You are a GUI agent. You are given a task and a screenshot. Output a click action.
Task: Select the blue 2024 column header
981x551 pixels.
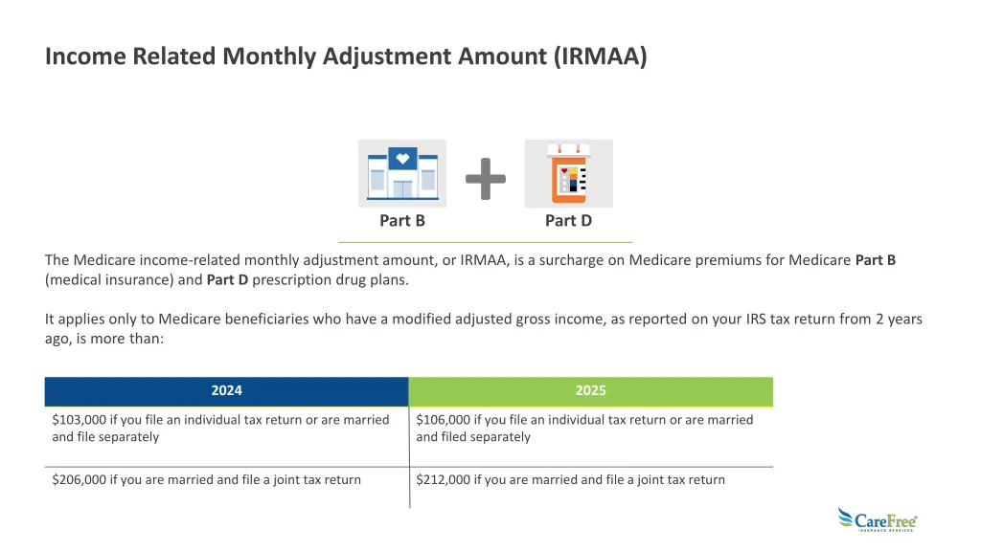click(x=226, y=390)
